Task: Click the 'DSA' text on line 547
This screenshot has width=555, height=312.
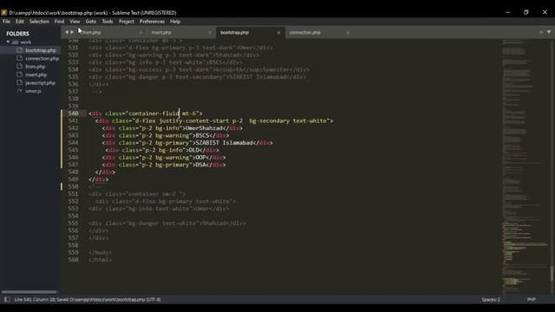Action: click(x=200, y=165)
